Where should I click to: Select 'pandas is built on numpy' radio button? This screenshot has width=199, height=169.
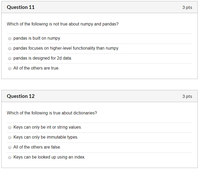pyautogui.click(x=10, y=39)
